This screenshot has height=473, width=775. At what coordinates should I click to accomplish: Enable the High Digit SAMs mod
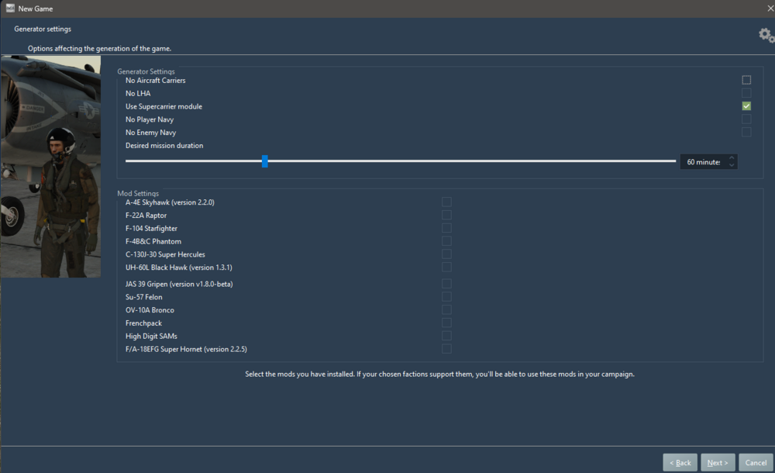tap(446, 336)
